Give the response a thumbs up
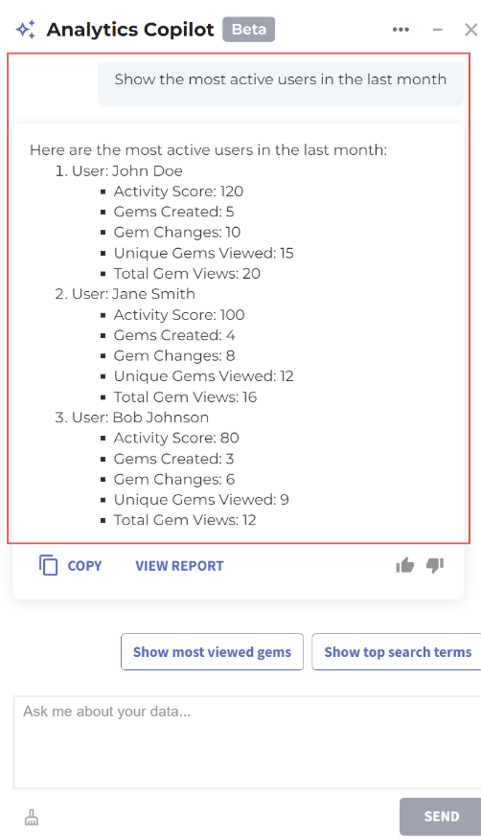This screenshot has height=837, width=481. pyautogui.click(x=405, y=565)
